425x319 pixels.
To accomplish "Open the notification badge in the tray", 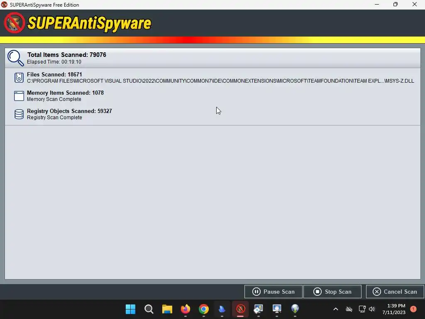I will click(x=413, y=309).
